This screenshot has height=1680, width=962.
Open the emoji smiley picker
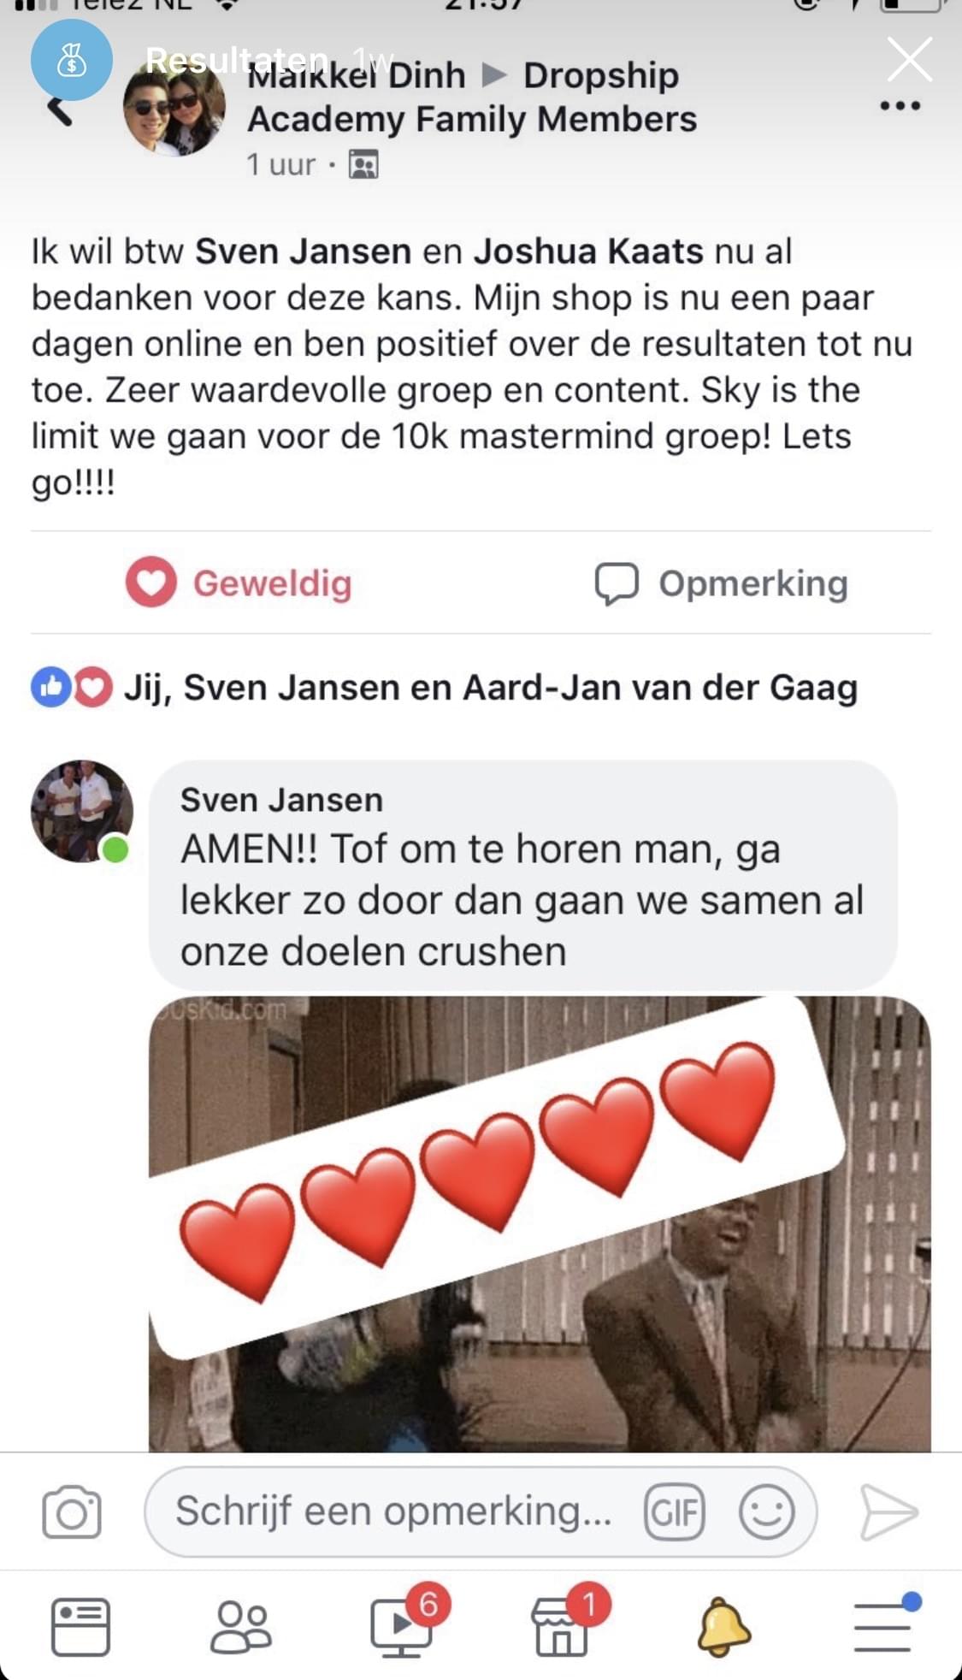[x=766, y=1512]
